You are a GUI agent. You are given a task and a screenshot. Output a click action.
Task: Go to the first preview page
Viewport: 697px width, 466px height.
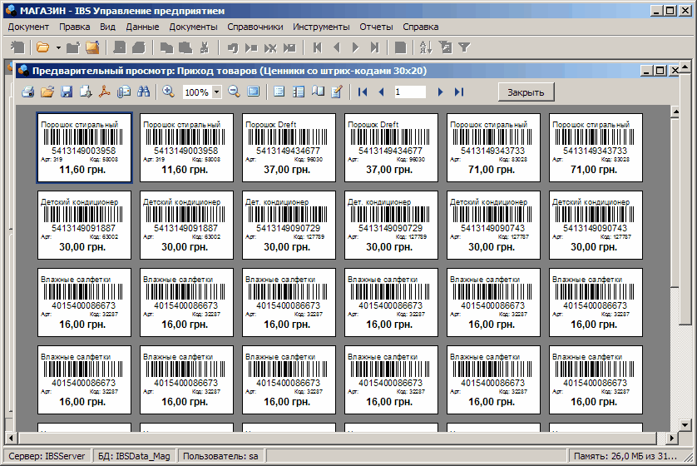[x=363, y=92]
